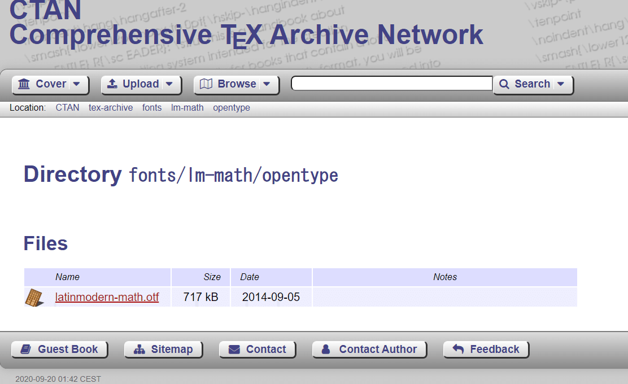628x384 pixels.
Task: Open the Guest Book button
Action: [60, 349]
